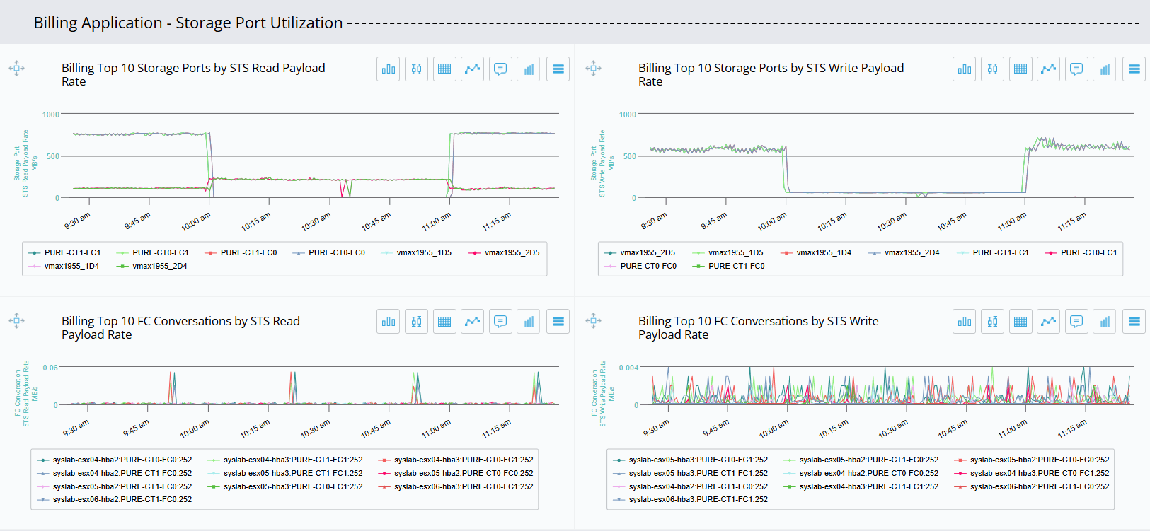Viewport: 1150px width, 531px height.
Task: Select line chart view for Storage Ports Read chart
Action: 472,69
